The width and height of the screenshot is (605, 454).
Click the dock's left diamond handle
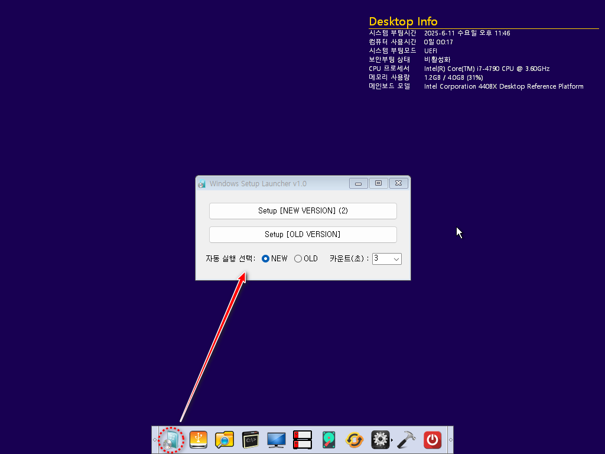click(x=155, y=440)
